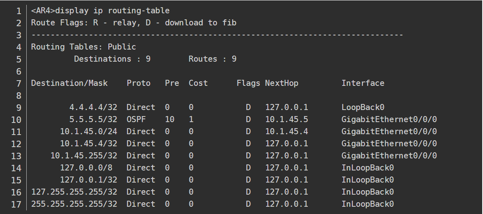Select destination 127.255.255.255/32
The height and width of the screenshot is (214, 483).
pos(74,192)
